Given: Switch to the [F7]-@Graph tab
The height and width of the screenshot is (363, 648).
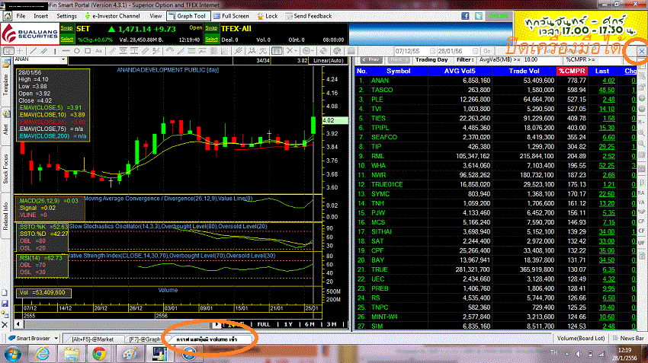Looking at the screenshot, I should 145,339.
